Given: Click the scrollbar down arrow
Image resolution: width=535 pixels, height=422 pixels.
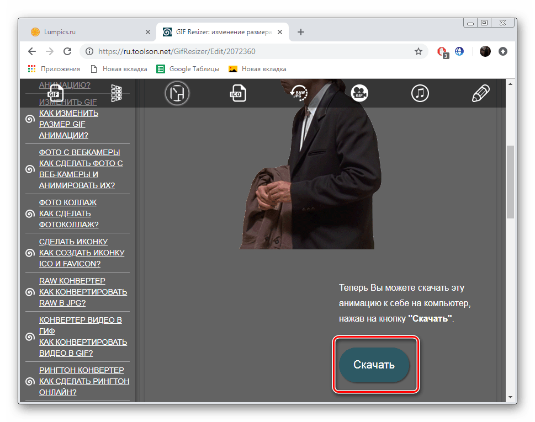Looking at the screenshot, I should click(x=511, y=397).
